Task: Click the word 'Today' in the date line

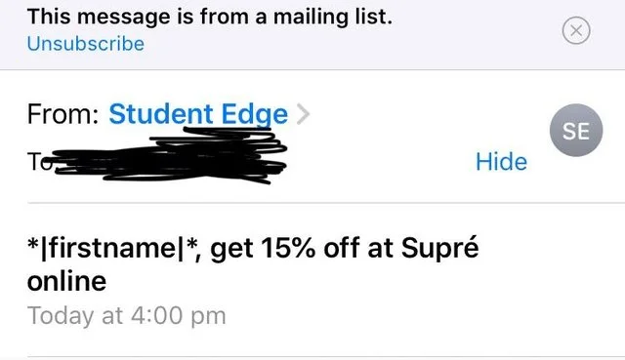Action: point(62,316)
